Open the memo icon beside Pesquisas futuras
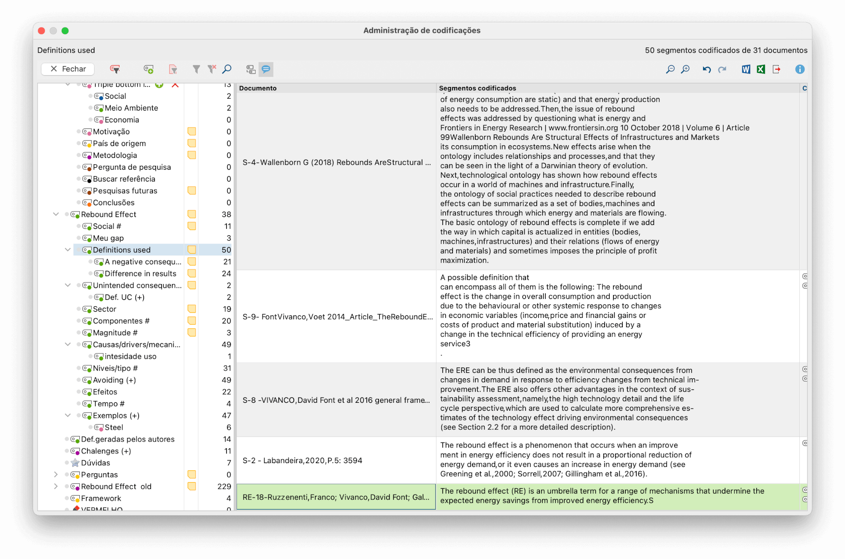The width and height of the screenshot is (845, 559). [x=192, y=190]
